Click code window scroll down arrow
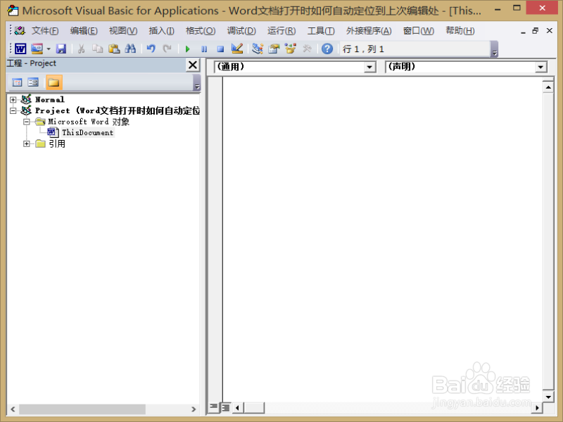563x422 pixels. [548, 397]
